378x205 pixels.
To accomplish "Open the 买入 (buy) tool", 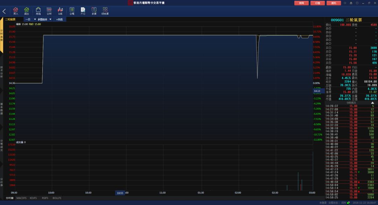I will (16, 11).
